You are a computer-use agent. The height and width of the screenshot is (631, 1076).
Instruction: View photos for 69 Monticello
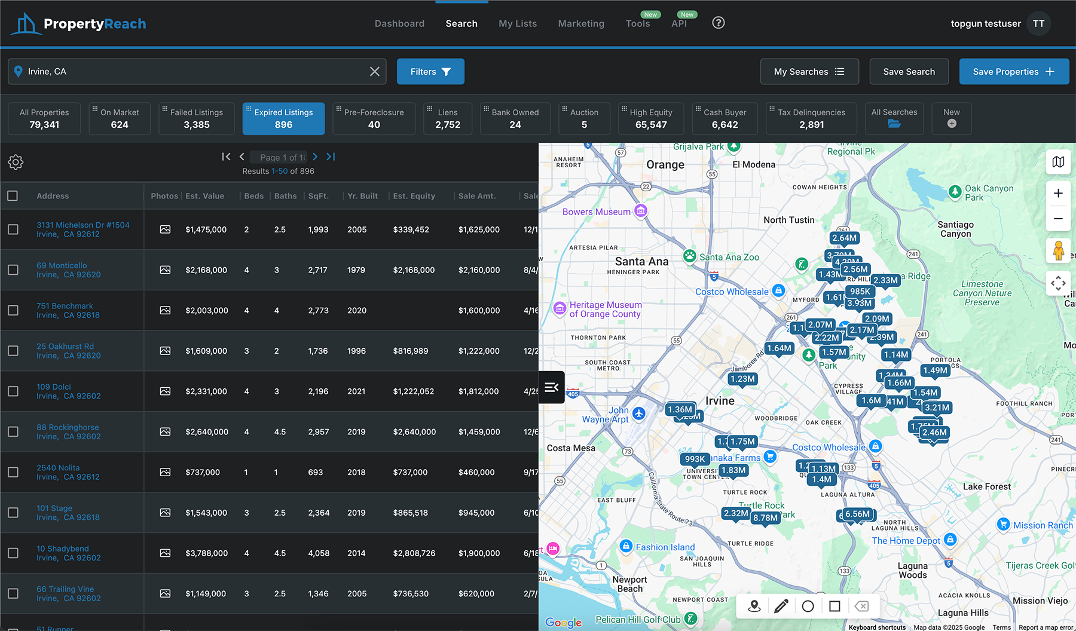click(165, 270)
